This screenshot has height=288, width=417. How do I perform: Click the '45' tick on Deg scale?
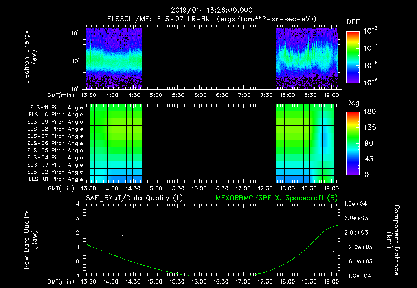point(369,159)
